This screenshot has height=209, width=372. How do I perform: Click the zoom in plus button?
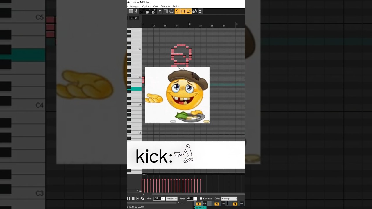point(182,203)
